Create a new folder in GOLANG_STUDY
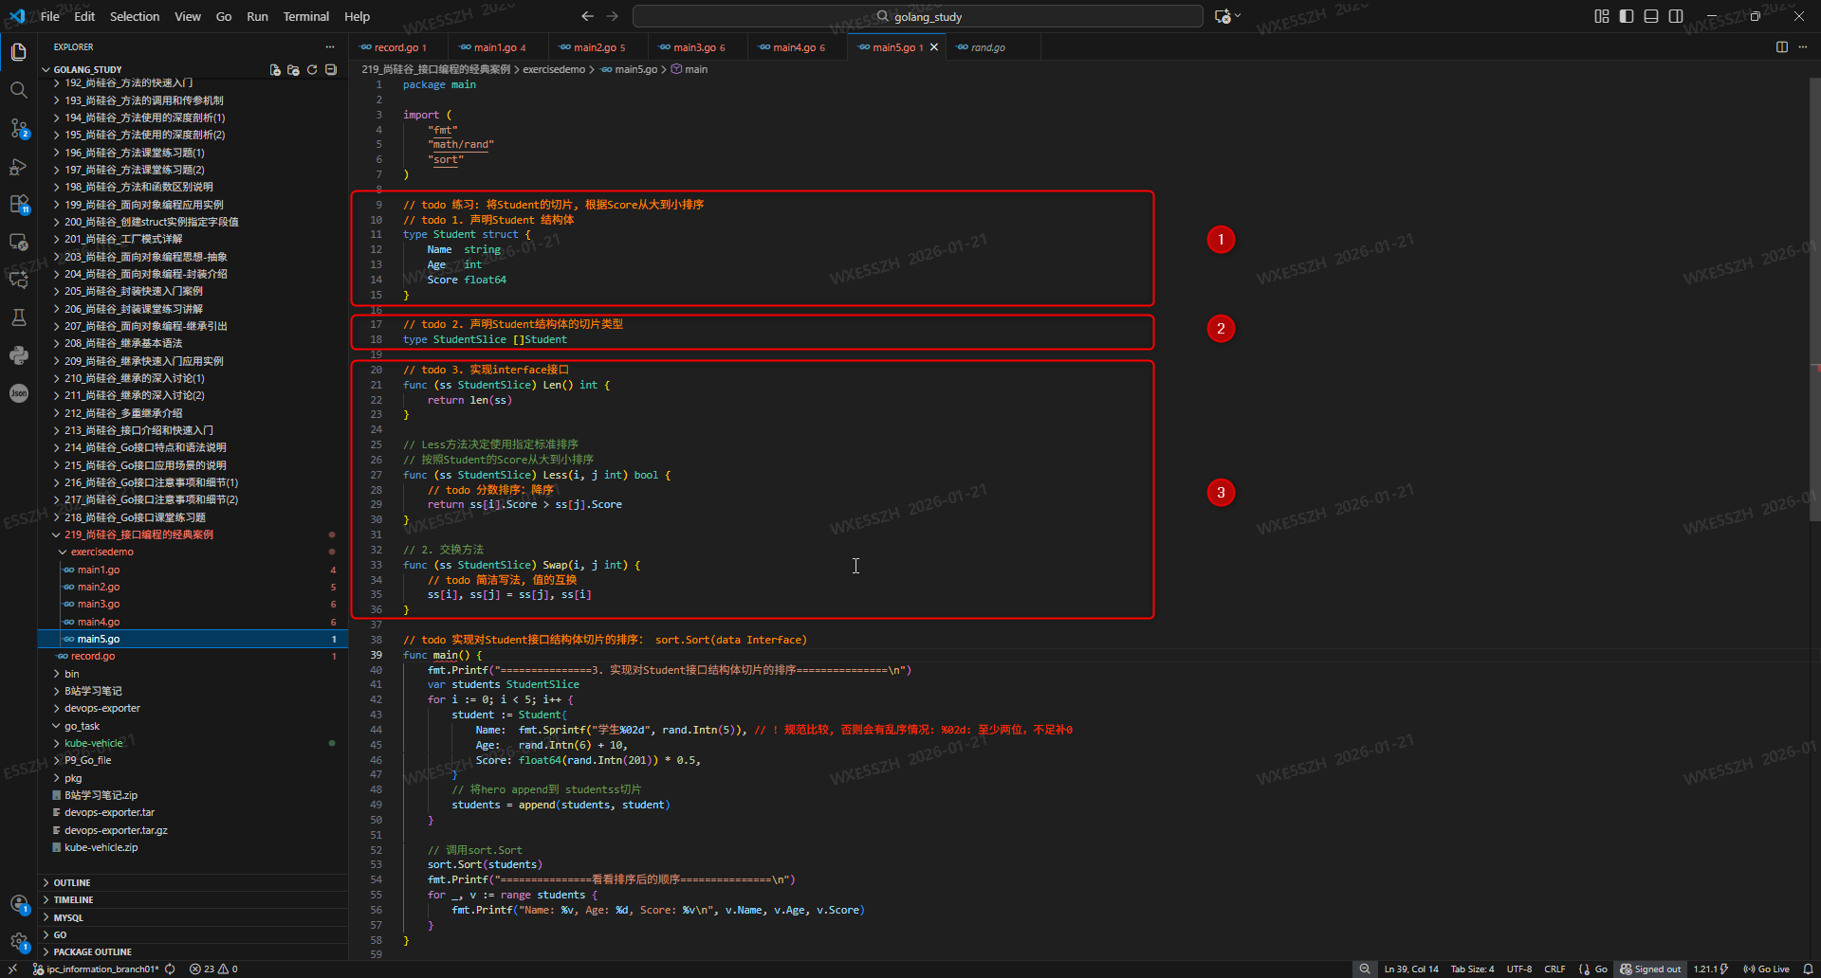This screenshot has width=1821, height=978. 293,70
